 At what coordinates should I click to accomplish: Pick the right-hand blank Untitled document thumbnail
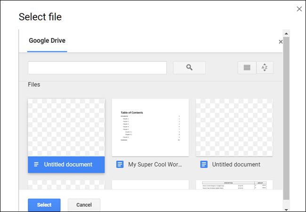[234, 127]
